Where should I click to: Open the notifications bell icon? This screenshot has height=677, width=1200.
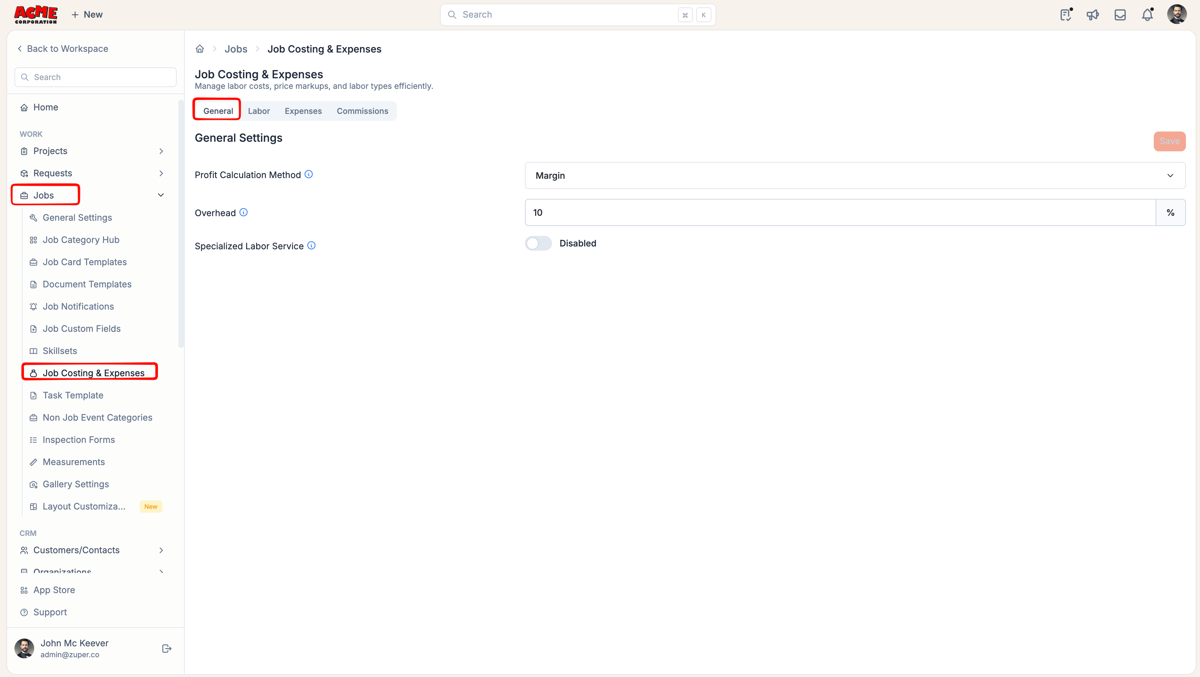(x=1147, y=15)
